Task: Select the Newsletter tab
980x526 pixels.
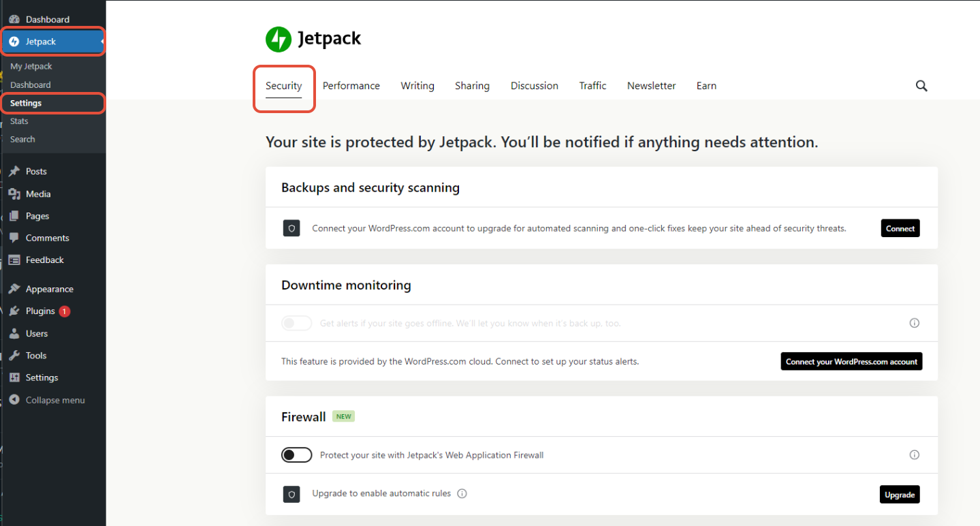Action: coord(652,86)
